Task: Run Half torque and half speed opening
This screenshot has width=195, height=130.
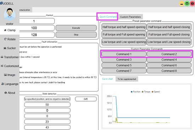Action: [124, 27]
